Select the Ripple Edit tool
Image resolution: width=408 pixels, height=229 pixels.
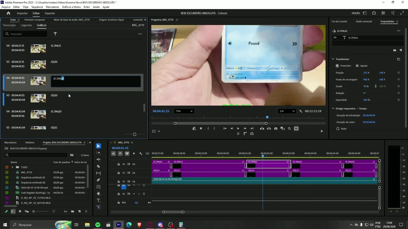click(98, 160)
